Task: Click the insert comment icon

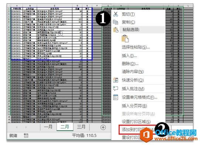Action: point(116,89)
